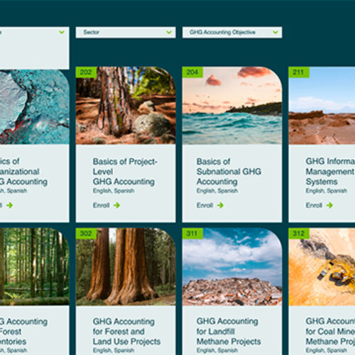Viewport: 355px width, 355px height.
Task: Click the Sector dropdown chevron arrow
Action: click(169, 32)
